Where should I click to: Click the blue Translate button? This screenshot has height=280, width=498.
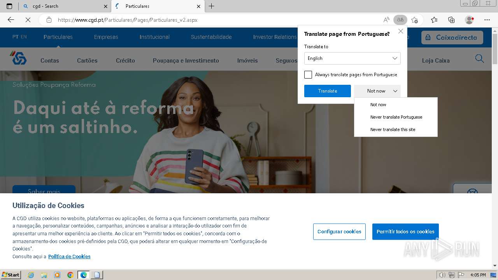pyautogui.click(x=328, y=91)
